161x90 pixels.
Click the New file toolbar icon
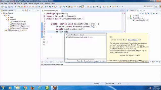2,7
